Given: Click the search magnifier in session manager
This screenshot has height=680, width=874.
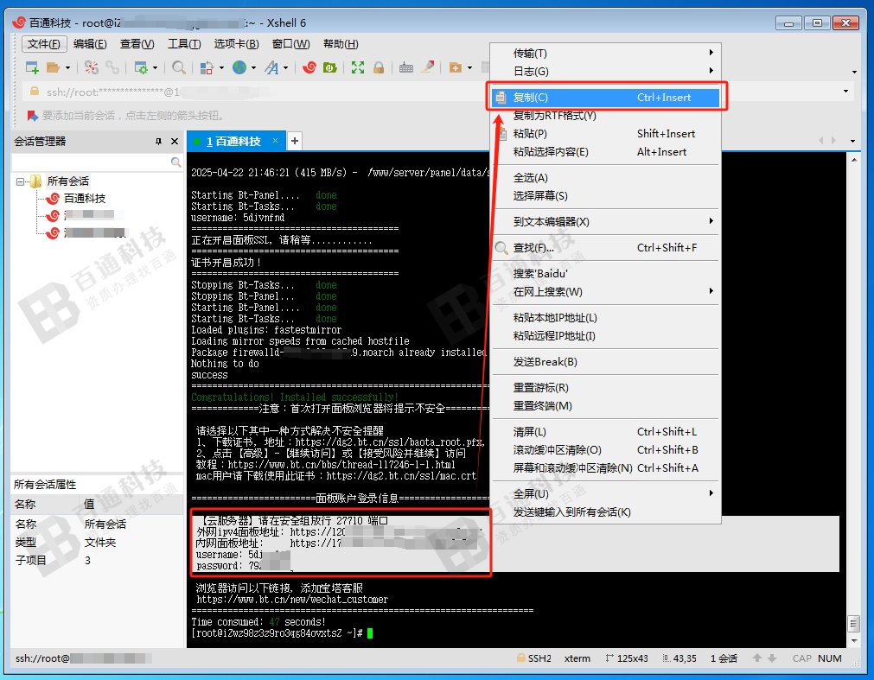Looking at the screenshot, I should 175,162.
